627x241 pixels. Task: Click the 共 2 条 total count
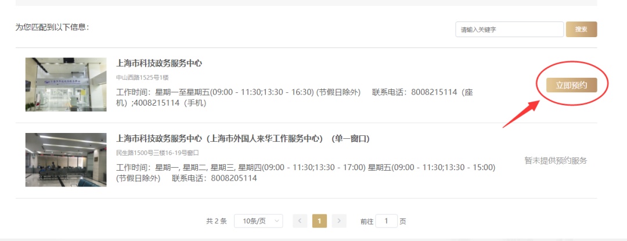(x=217, y=221)
